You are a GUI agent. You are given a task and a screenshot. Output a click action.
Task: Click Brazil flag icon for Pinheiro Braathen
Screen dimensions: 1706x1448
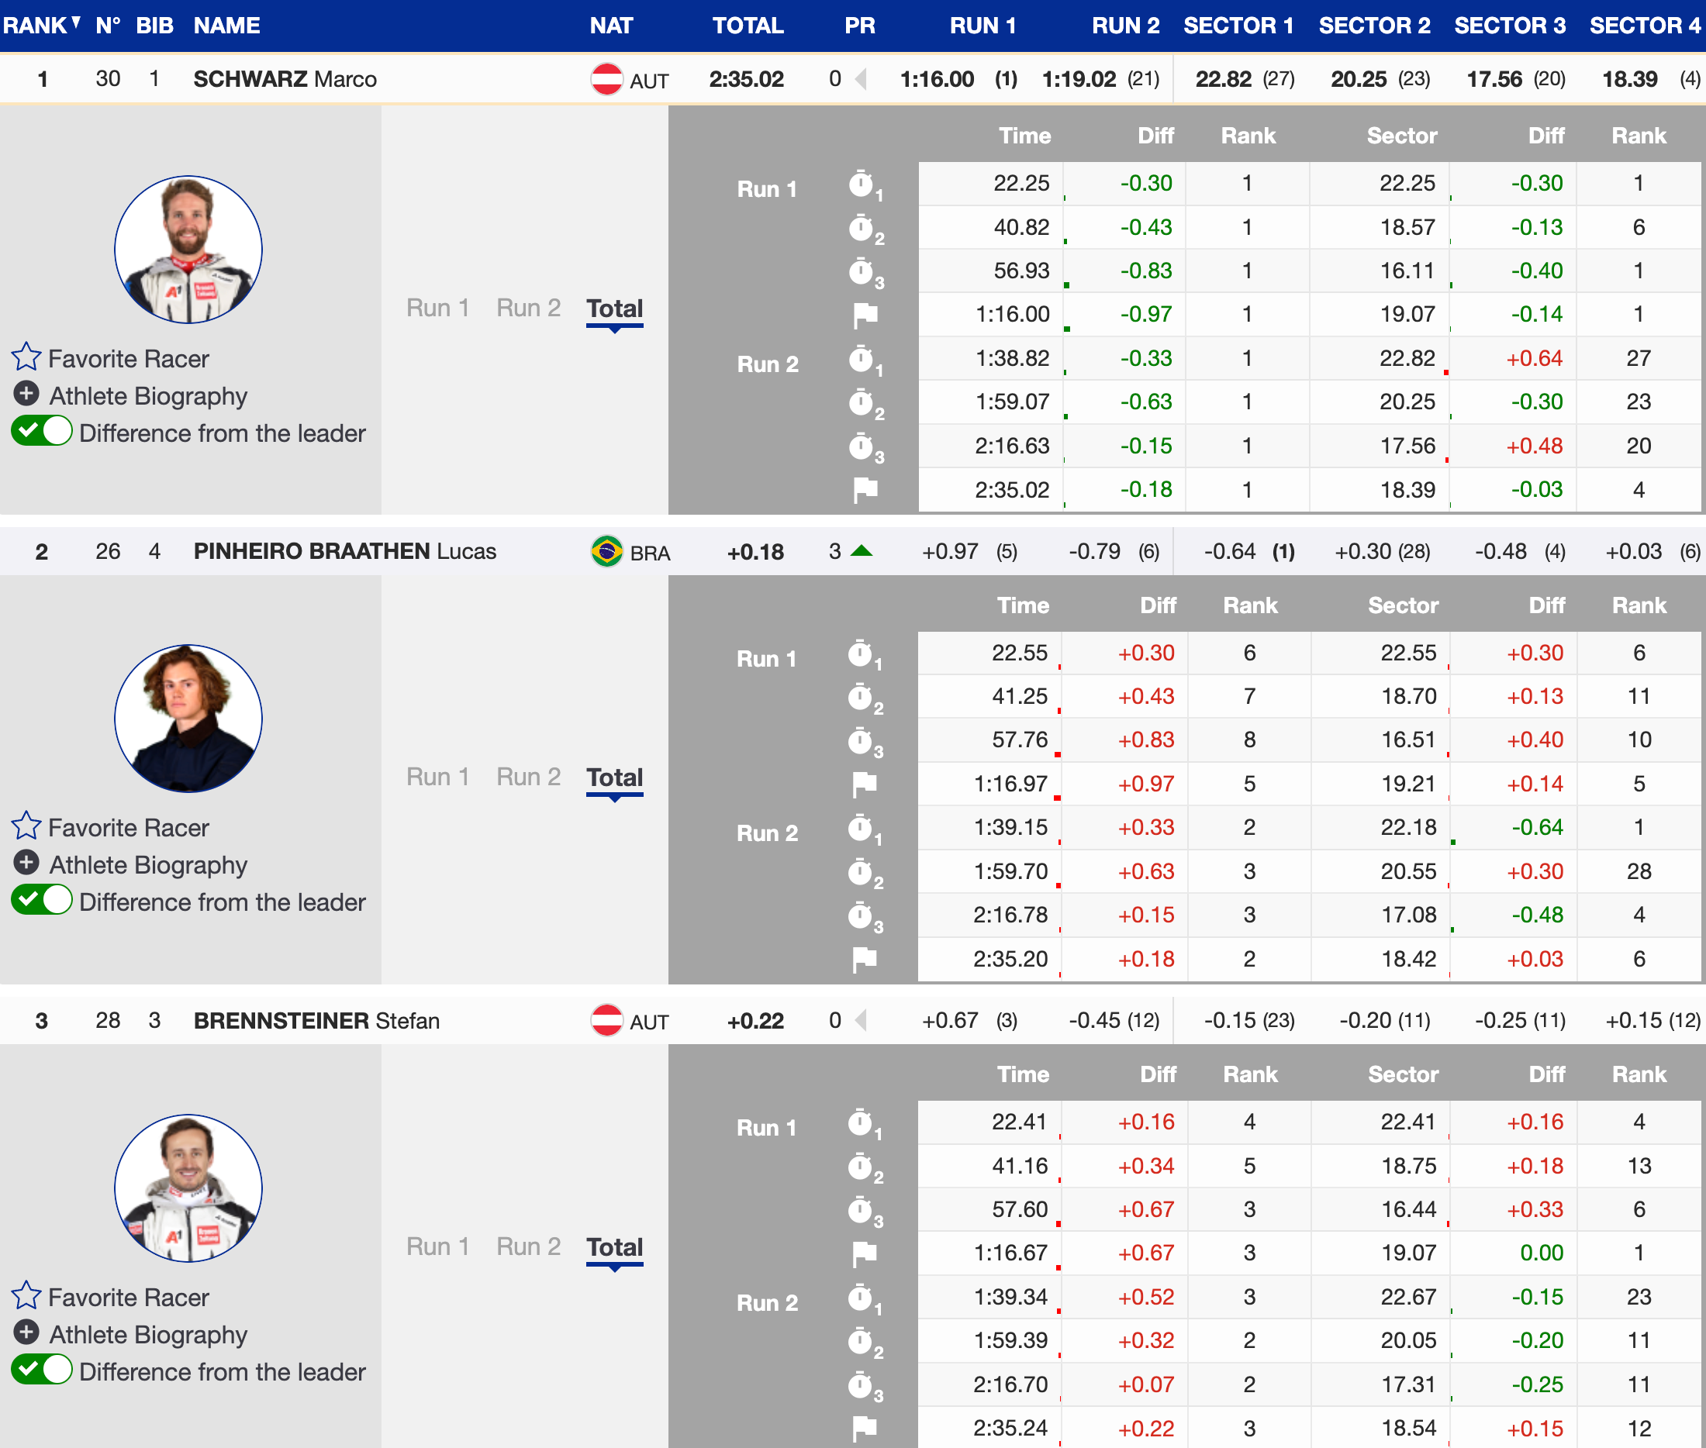(606, 552)
